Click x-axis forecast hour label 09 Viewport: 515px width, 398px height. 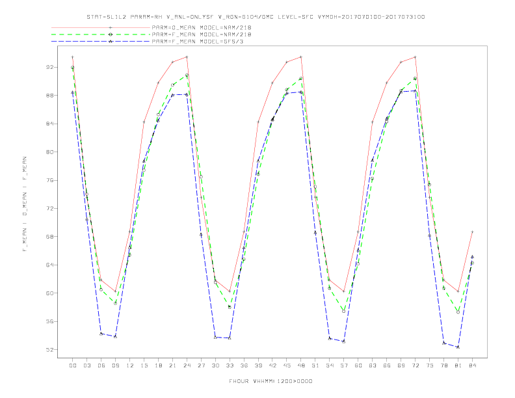pyautogui.click(x=115, y=365)
